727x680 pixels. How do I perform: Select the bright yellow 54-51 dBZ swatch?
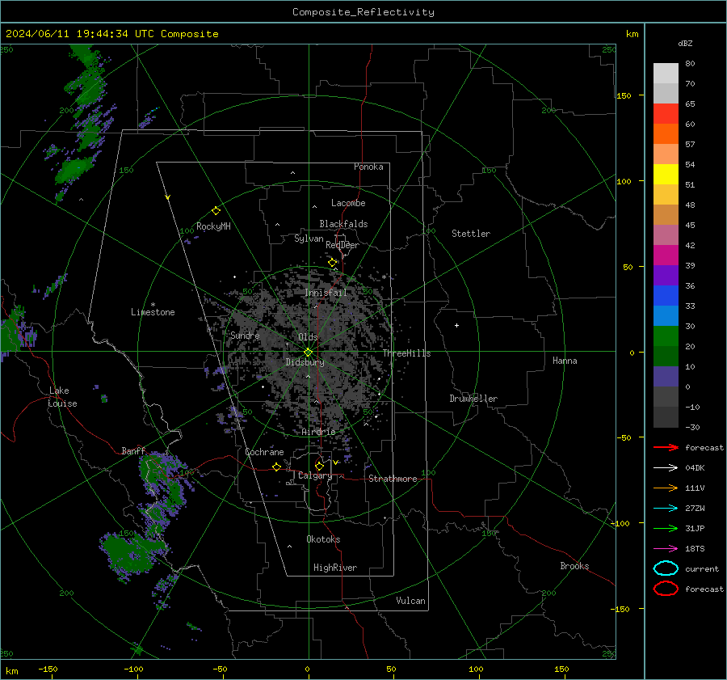666,175
